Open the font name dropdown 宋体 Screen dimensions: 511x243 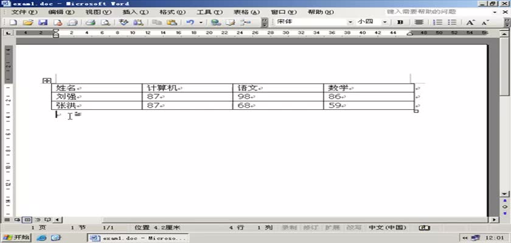(x=350, y=22)
